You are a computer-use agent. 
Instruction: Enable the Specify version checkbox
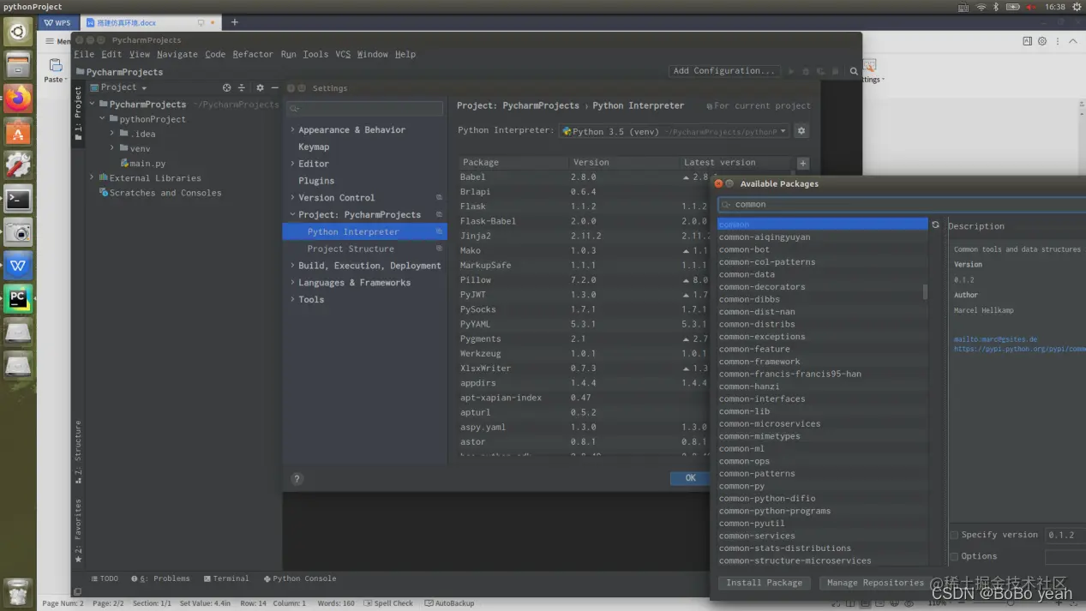[x=954, y=535]
